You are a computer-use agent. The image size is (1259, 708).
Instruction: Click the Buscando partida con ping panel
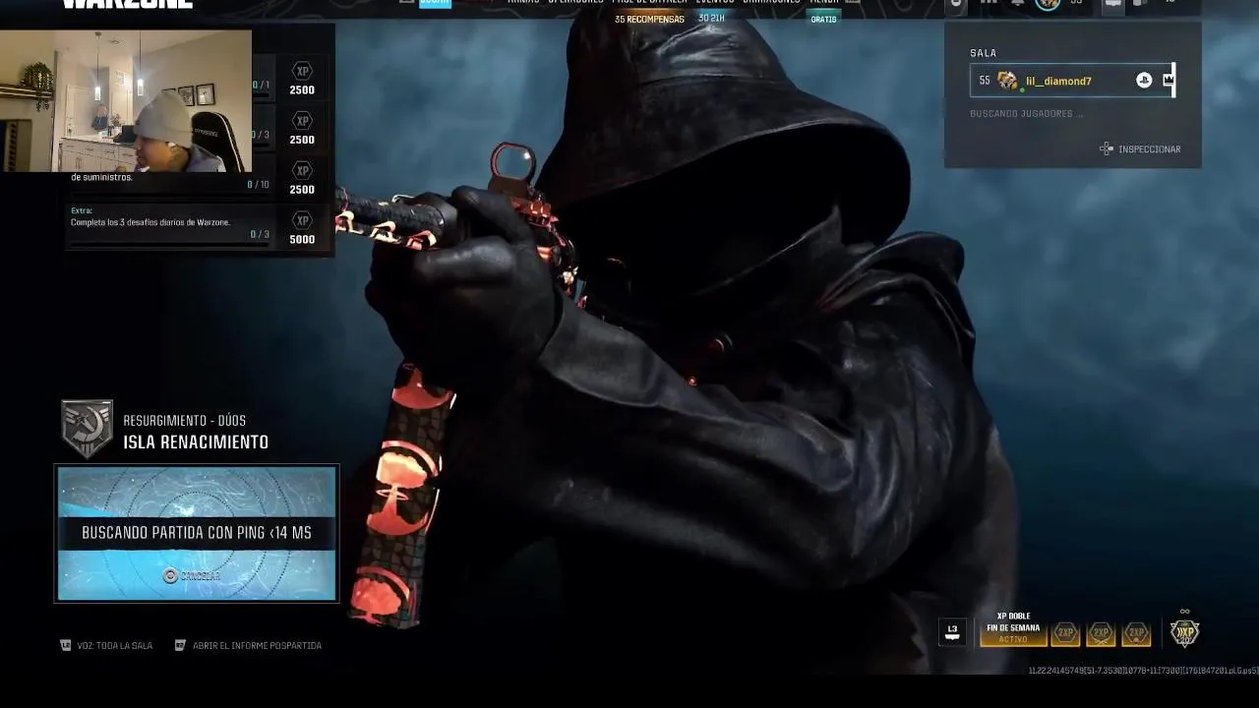tap(197, 533)
